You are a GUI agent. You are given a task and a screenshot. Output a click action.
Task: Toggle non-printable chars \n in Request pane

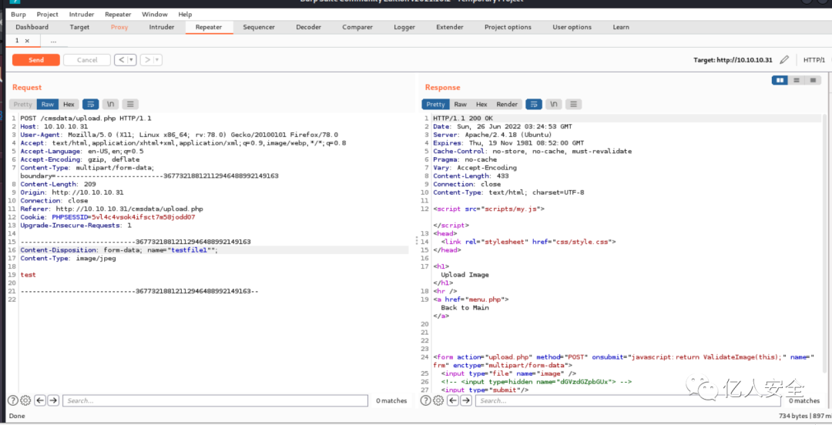click(x=110, y=104)
